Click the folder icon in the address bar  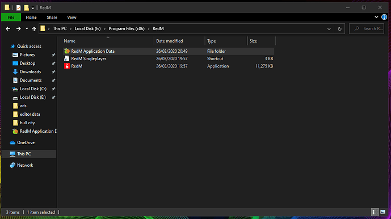pos(43,28)
